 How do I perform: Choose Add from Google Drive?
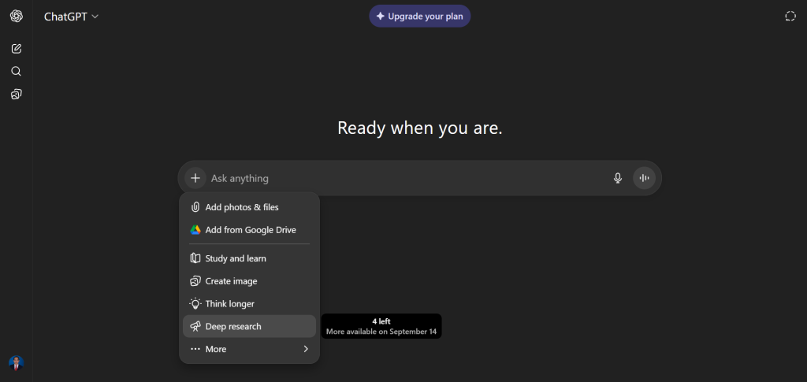point(249,230)
